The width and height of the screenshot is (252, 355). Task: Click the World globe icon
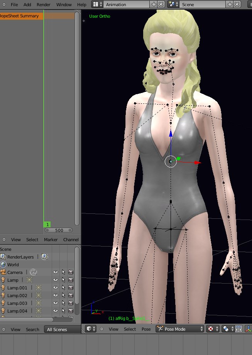click(x=3, y=264)
